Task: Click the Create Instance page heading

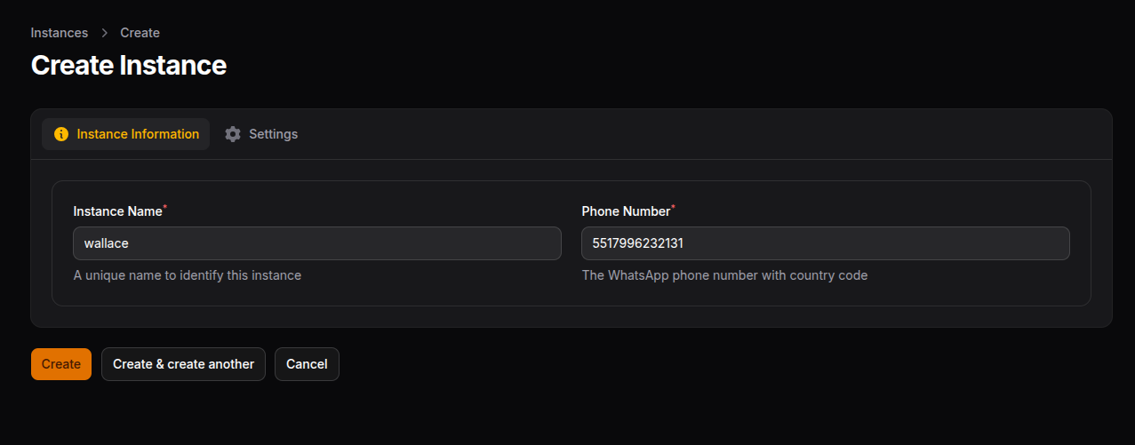Action: click(x=129, y=65)
